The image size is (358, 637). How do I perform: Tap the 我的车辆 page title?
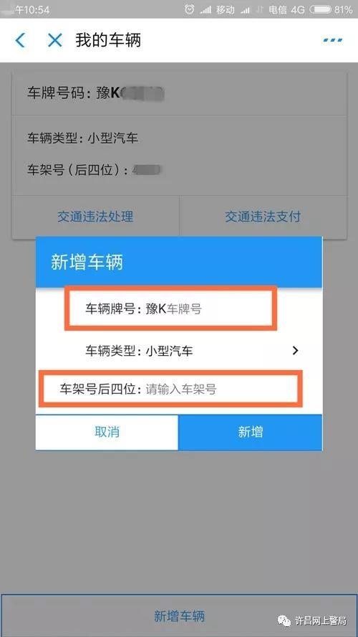[x=108, y=40]
